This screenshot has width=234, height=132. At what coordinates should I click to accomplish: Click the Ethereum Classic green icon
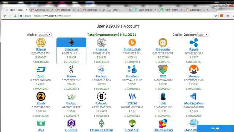[x=102, y=123]
